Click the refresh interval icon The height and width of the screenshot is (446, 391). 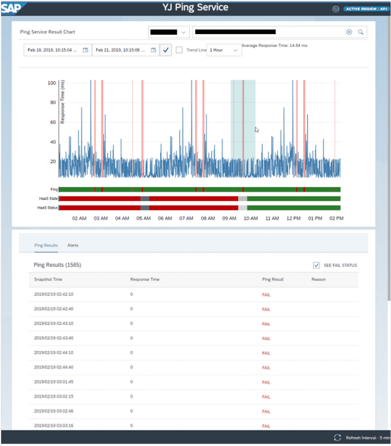tap(337, 437)
